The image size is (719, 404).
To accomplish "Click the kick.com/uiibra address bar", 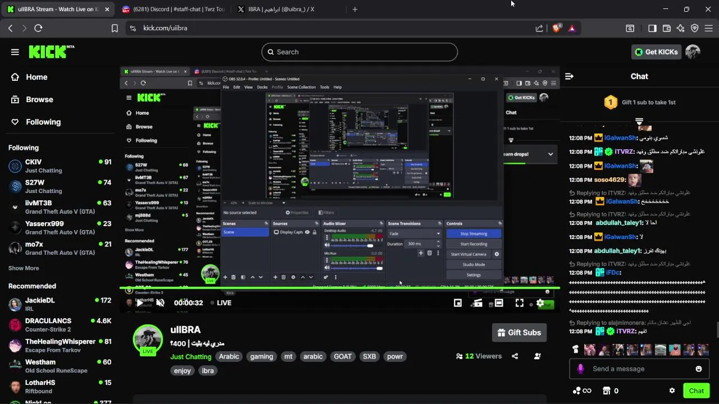I will (331, 28).
